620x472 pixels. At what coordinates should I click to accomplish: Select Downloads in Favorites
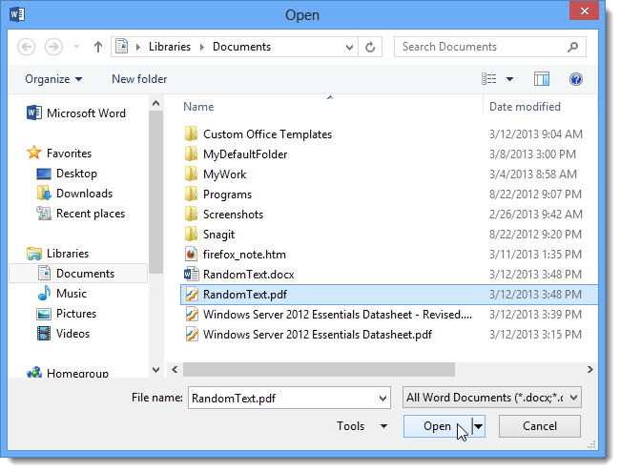84,194
